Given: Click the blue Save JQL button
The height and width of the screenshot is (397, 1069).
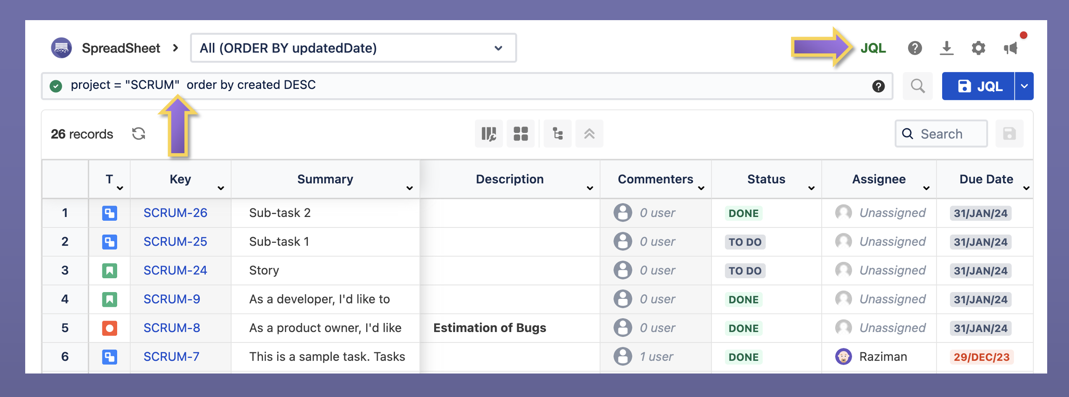Looking at the screenshot, I should click(x=978, y=86).
